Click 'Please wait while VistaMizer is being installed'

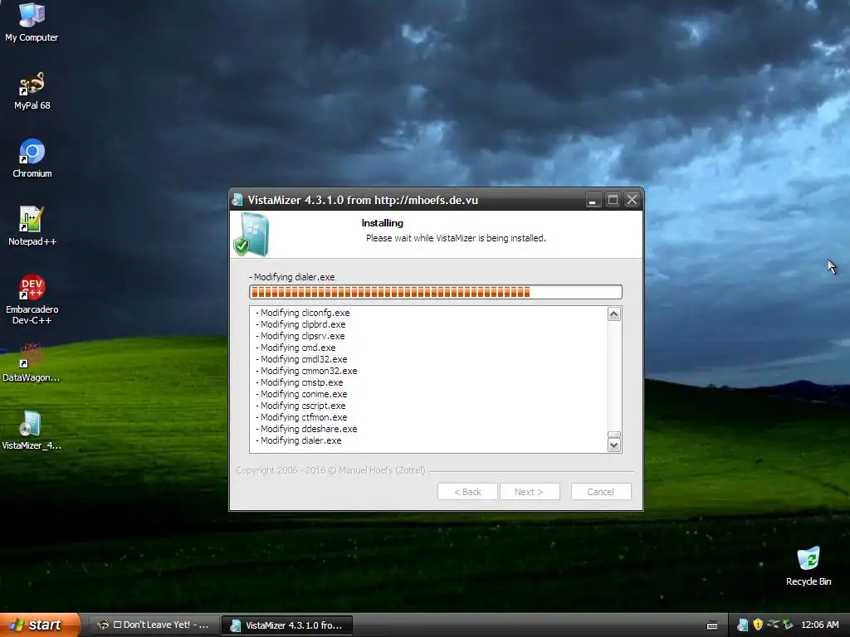click(x=456, y=238)
